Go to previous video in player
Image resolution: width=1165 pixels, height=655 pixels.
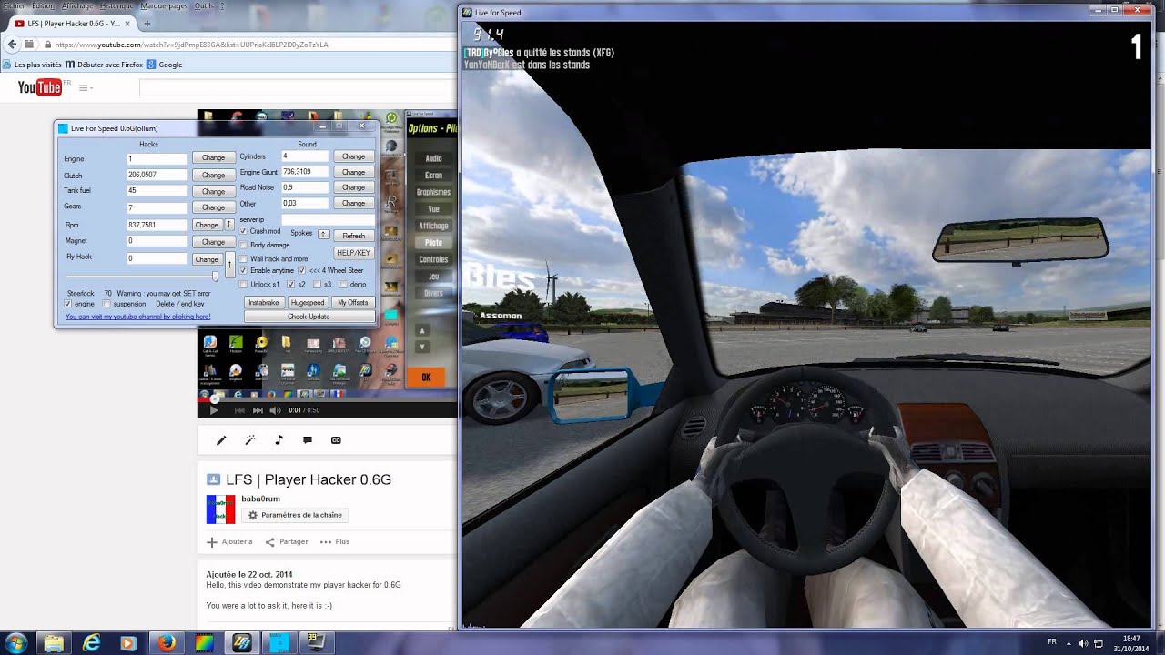pos(239,410)
